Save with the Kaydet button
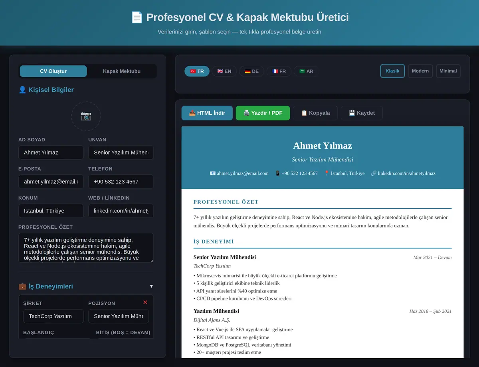 click(362, 113)
